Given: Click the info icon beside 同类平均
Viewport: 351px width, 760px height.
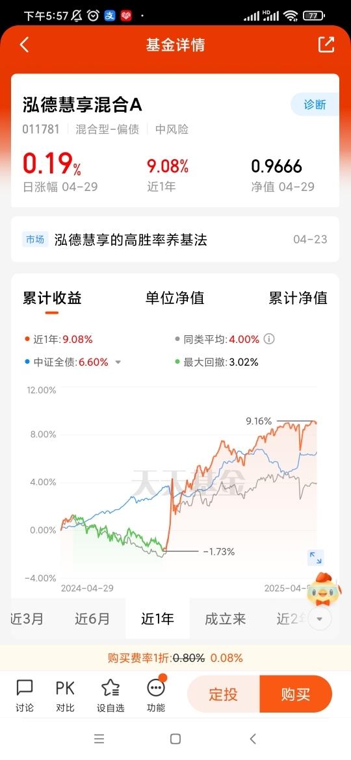Looking at the screenshot, I should (269, 339).
